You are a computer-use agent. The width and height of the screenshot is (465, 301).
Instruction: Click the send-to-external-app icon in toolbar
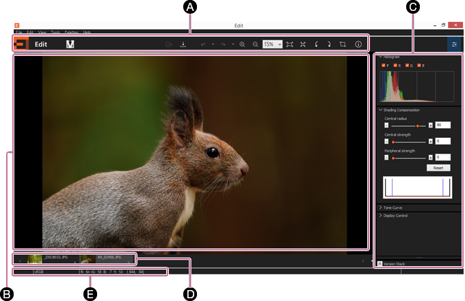pyautogui.click(x=169, y=44)
